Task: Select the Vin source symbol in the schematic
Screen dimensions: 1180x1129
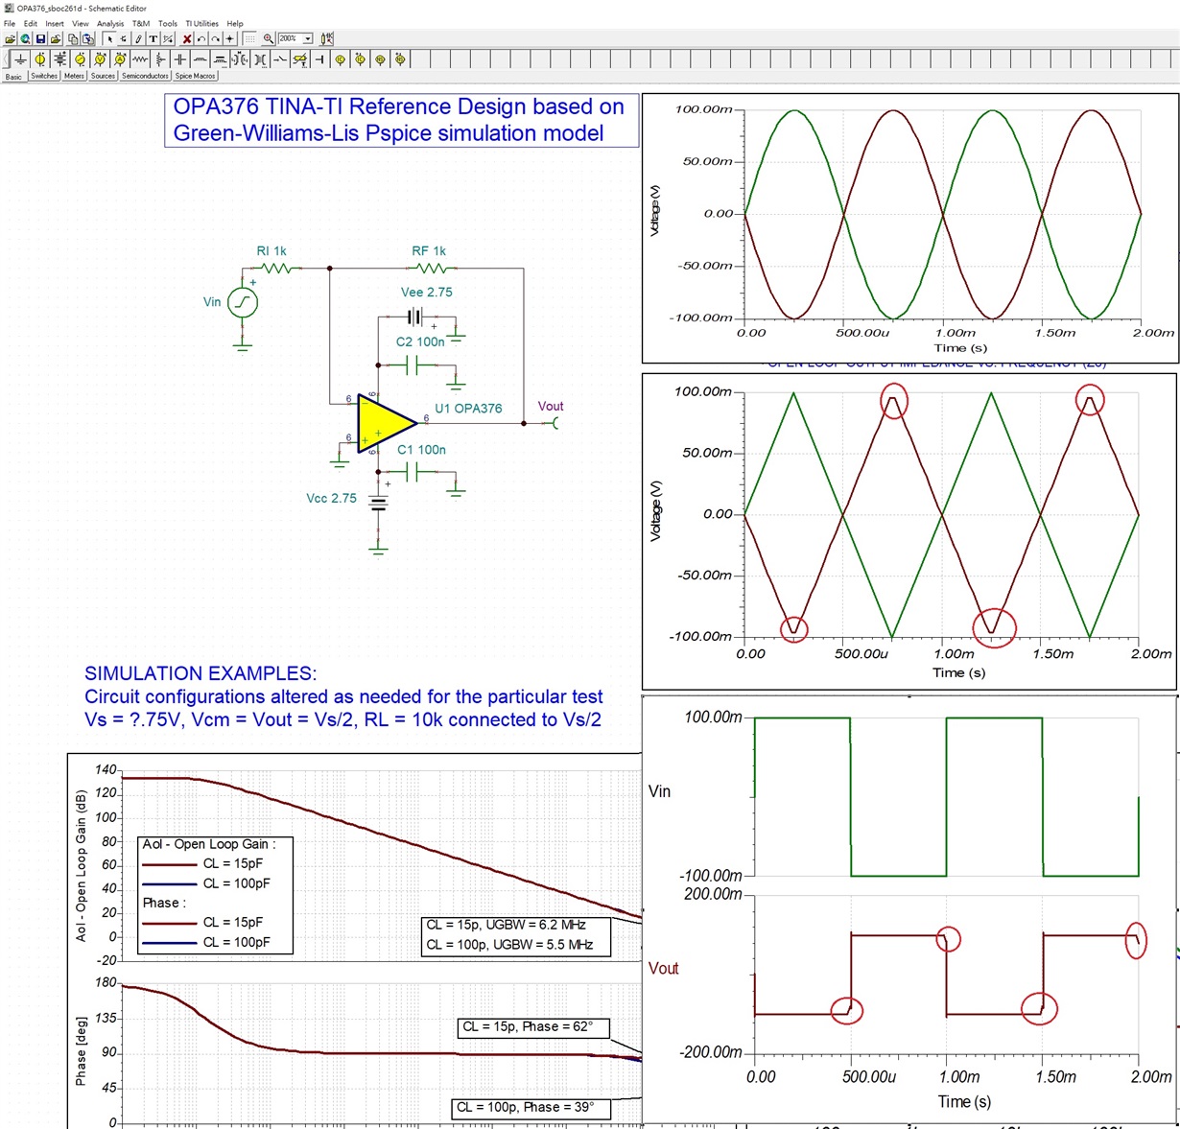Action: coord(243,302)
